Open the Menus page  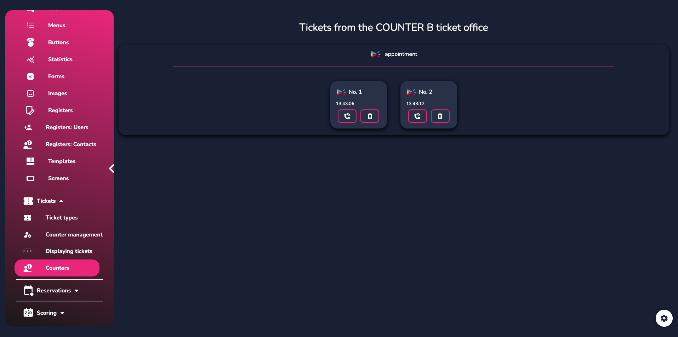[57, 25]
